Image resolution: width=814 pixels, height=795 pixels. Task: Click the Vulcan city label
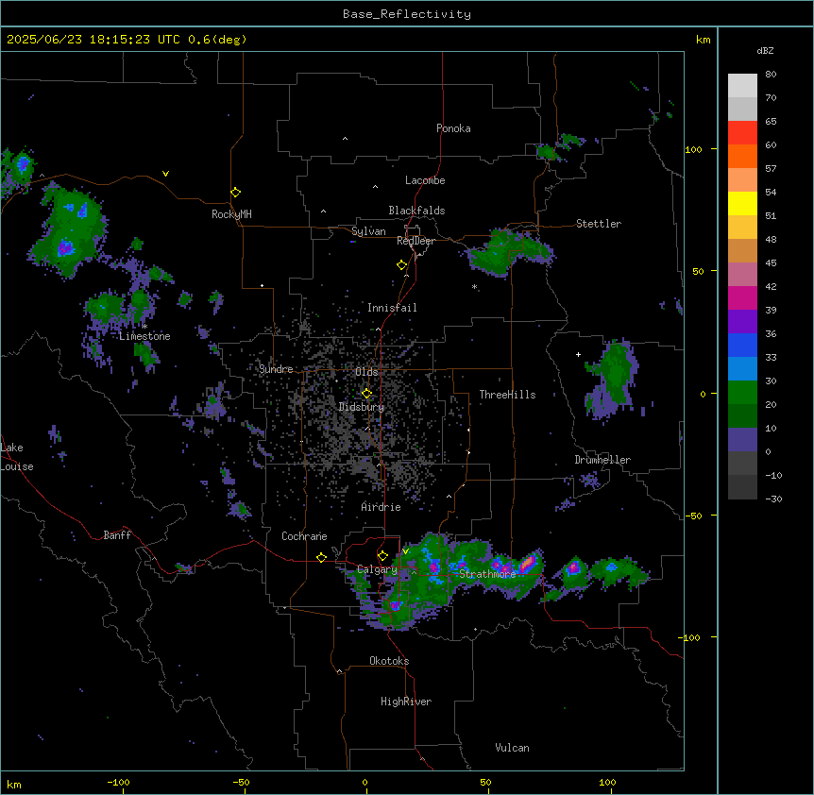point(512,748)
